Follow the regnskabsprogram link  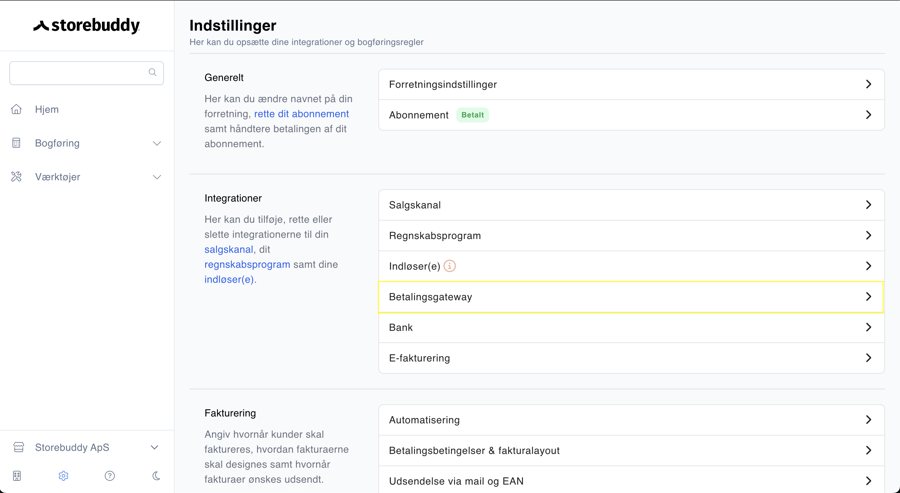click(247, 264)
